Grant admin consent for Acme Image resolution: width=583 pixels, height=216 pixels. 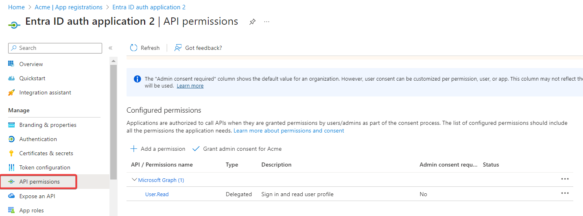(237, 149)
